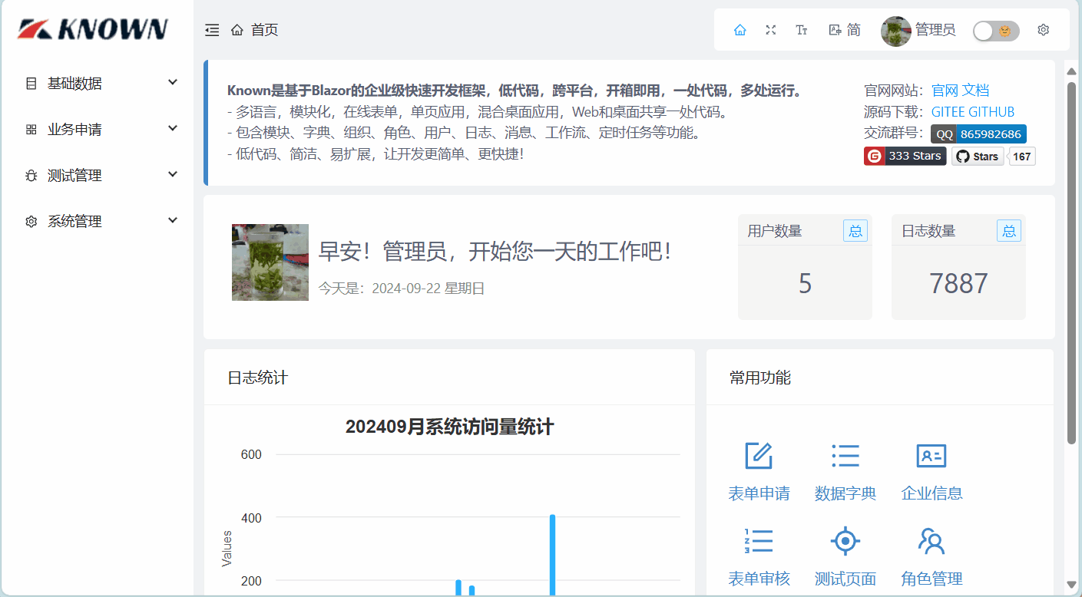The width and height of the screenshot is (1082, 597).
Task: Click the 表单审核 label
Action: pyautogui.click(x=759, y=579)
